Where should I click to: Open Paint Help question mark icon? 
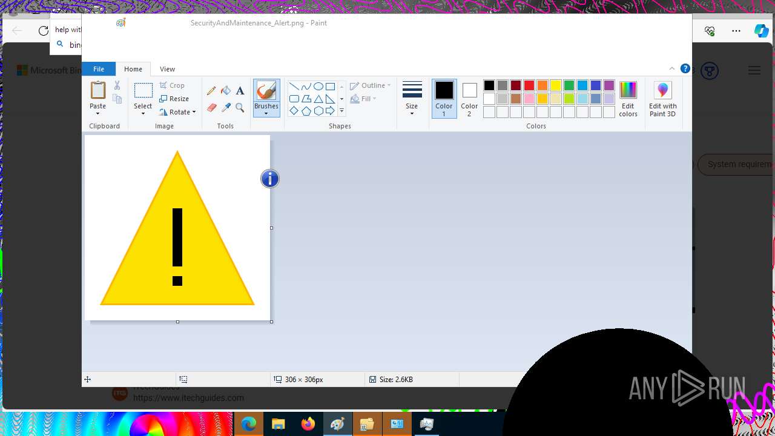click(685, 68)
